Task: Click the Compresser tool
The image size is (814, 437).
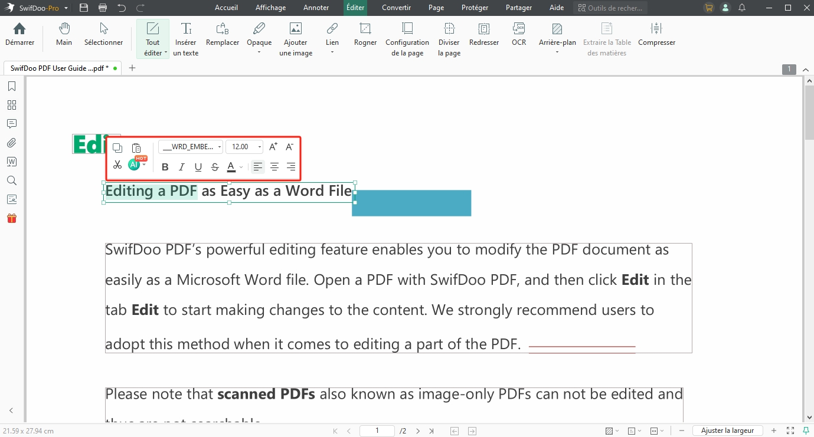Action: pos(656,35)
